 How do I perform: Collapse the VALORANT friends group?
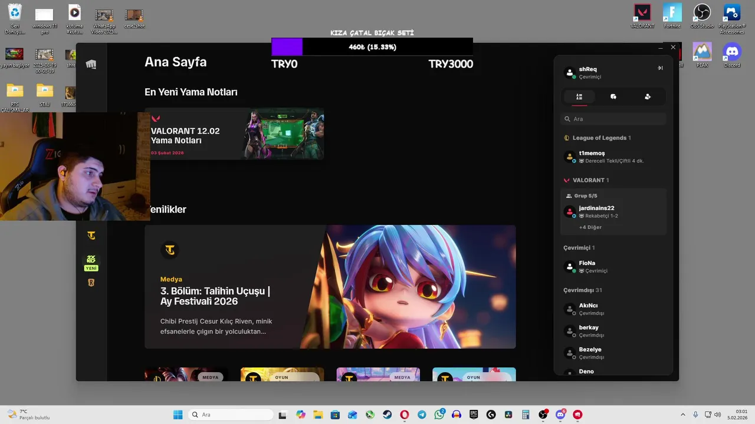[586, 180]
